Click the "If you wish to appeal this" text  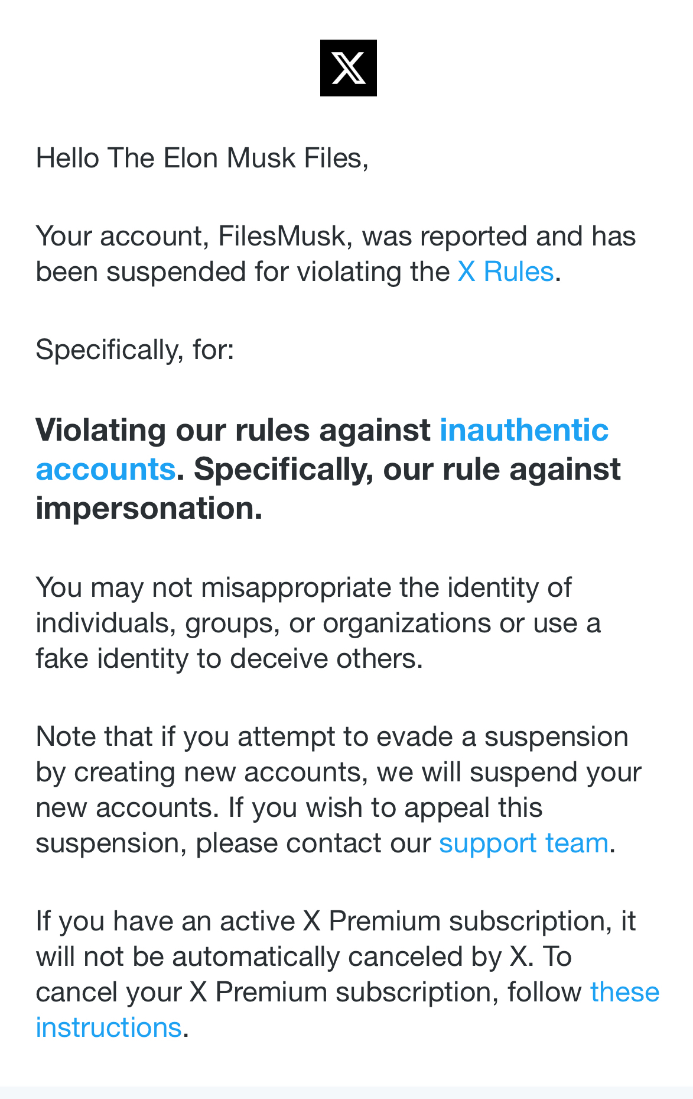point(385,807)
